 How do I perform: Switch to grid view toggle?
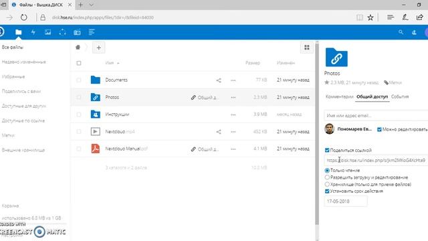point(307,48)
